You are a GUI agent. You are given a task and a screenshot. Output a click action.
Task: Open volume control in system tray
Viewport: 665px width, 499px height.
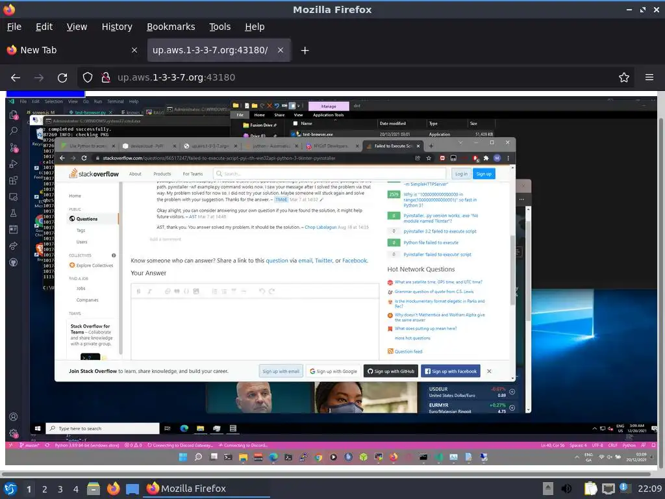pyautogui.click(x=566, y=489)
